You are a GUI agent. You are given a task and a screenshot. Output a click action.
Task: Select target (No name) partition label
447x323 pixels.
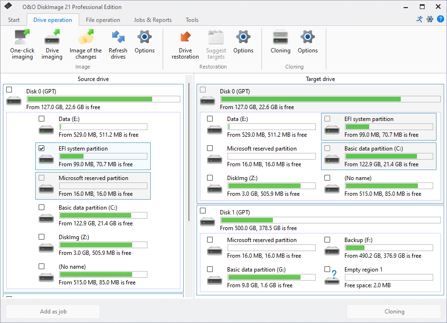[358, 178]
